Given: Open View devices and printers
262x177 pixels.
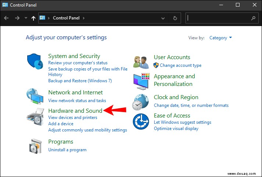Looking at the screenshot, I should point(73,118).
